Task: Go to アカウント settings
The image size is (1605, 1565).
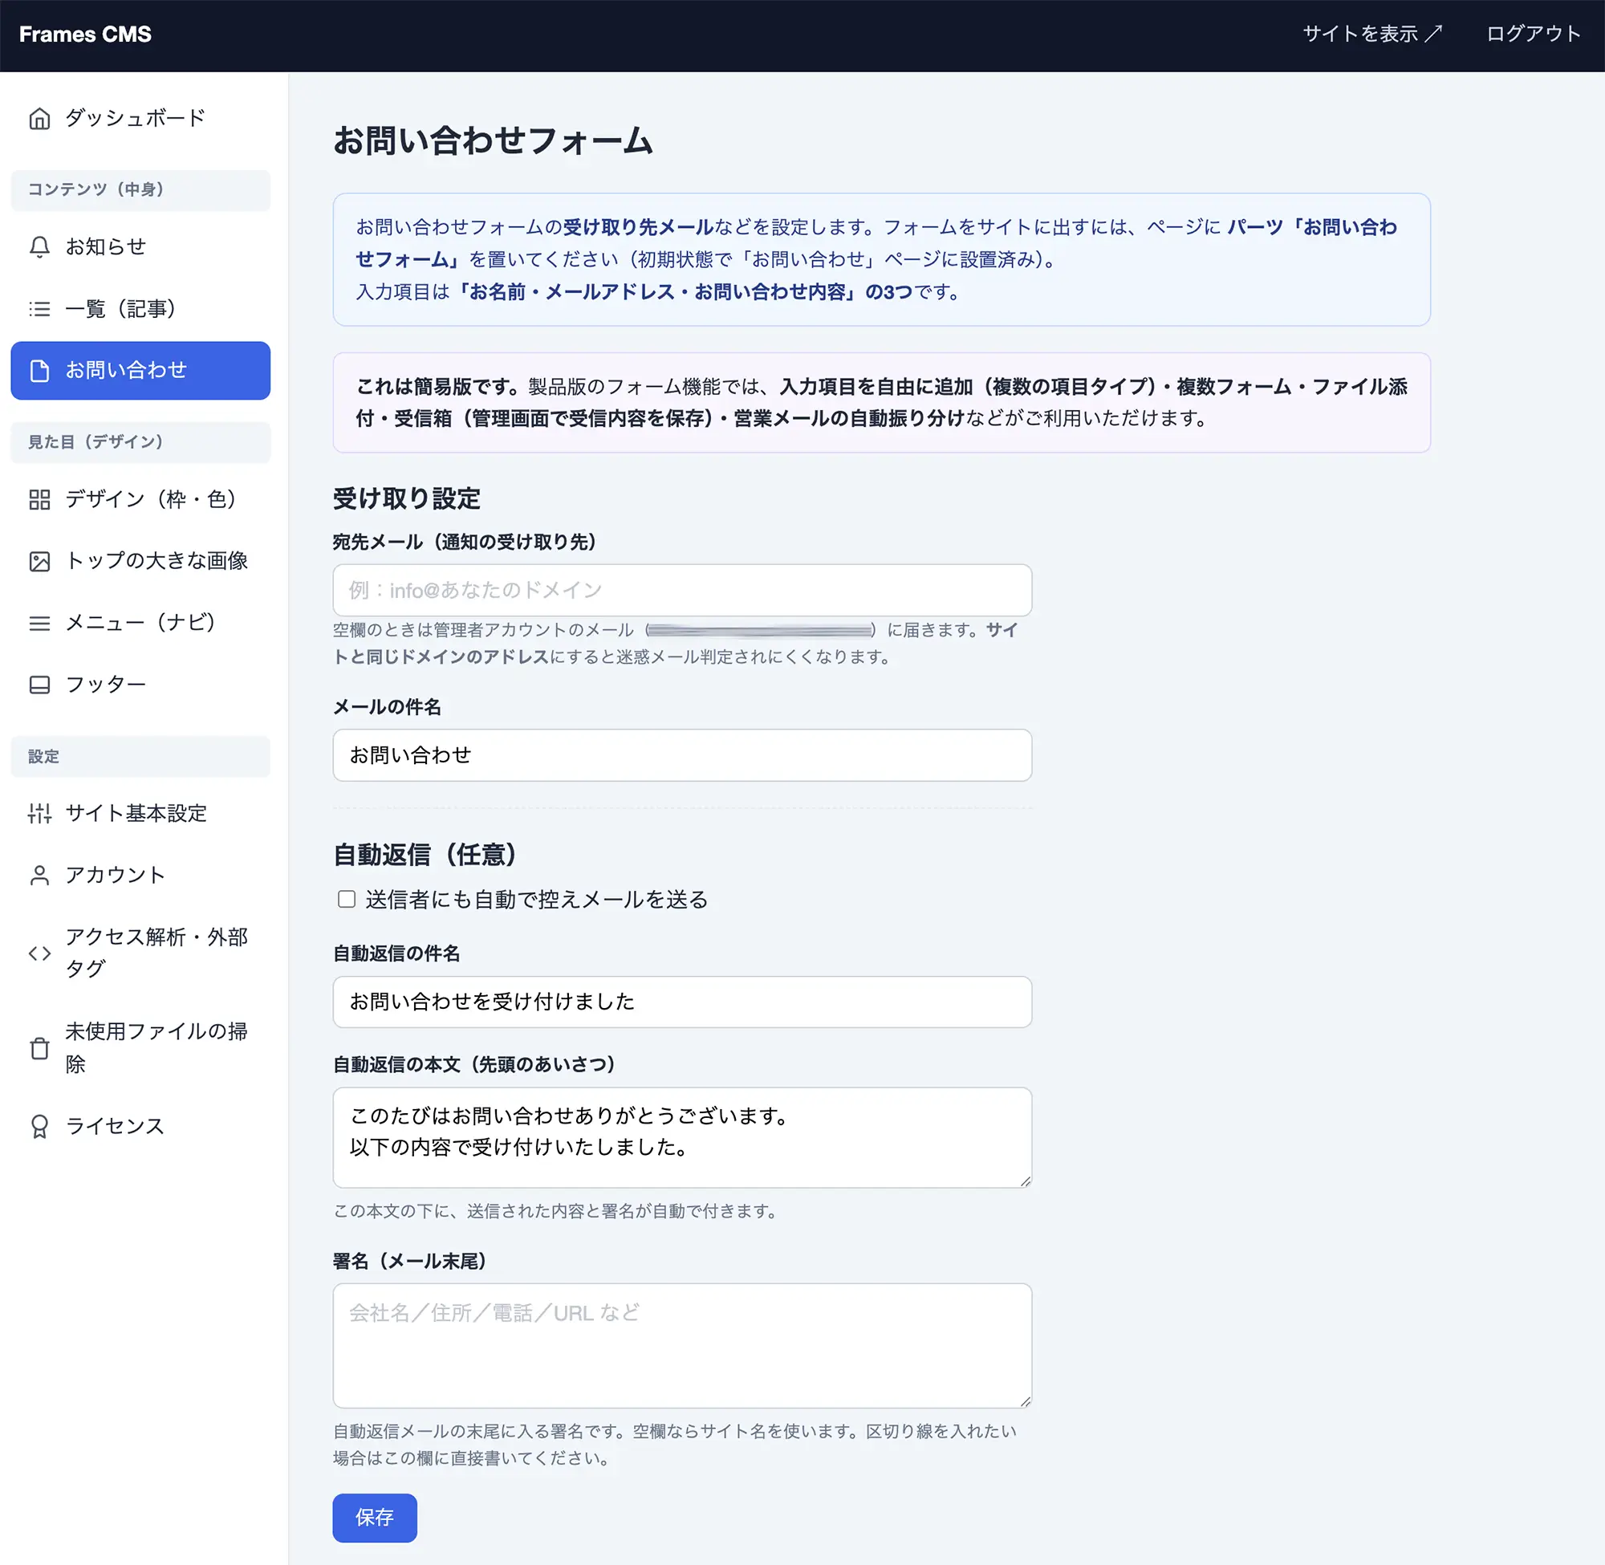Action: 140,876
